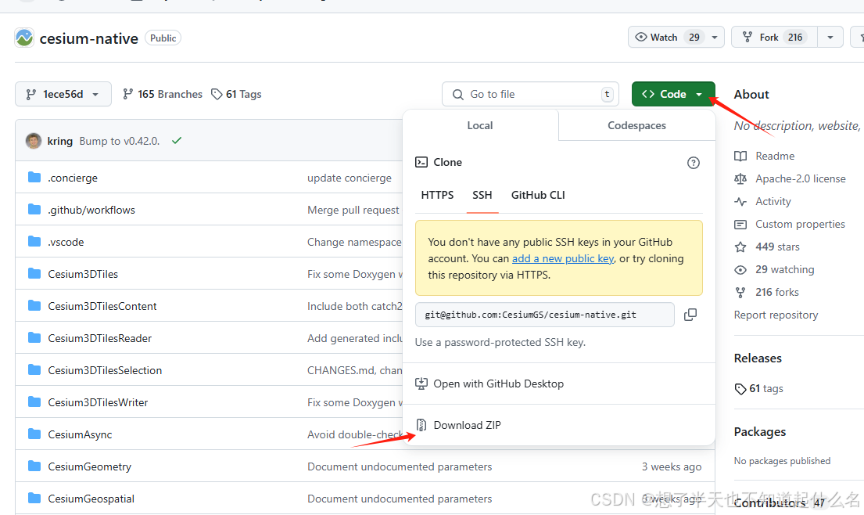Choose Download ZIP
864x515 pixels.
(467, 425)
